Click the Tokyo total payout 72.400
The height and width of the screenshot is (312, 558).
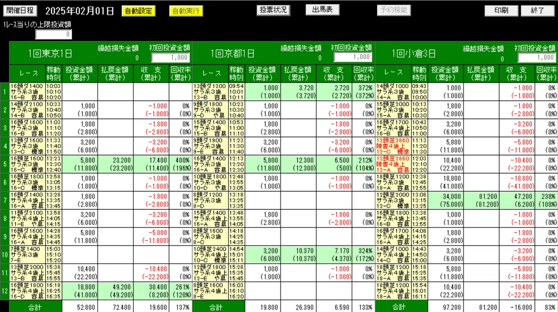coord(115,307)
